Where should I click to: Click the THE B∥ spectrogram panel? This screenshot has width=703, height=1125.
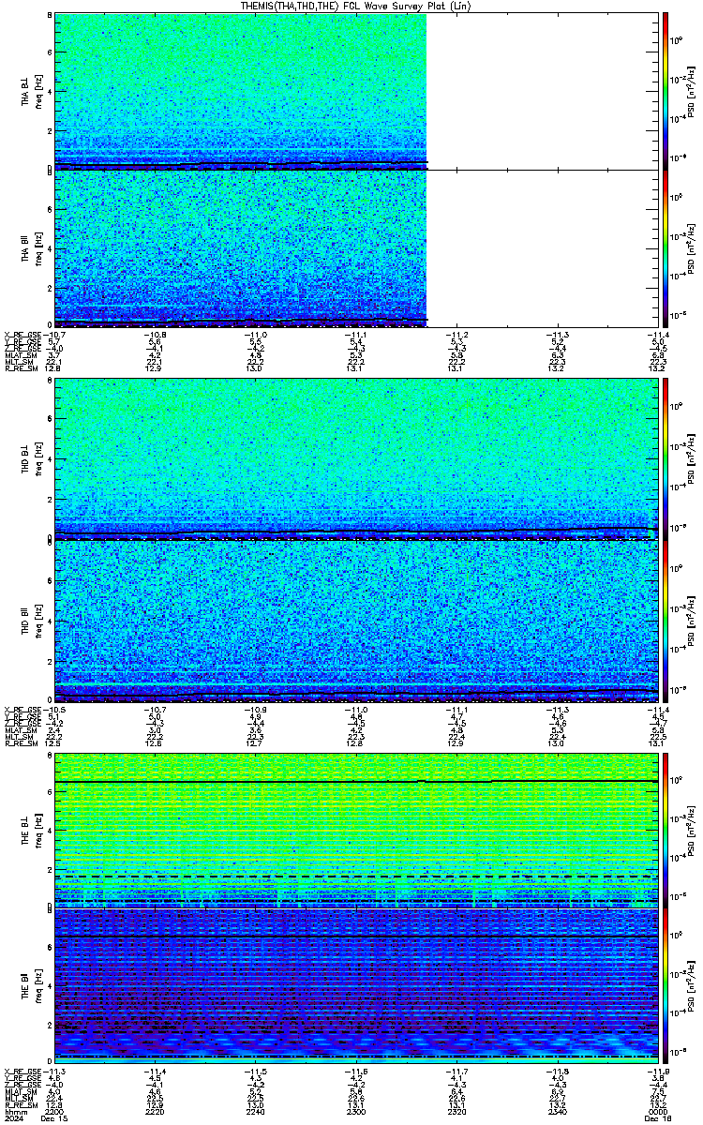(356, 984)
